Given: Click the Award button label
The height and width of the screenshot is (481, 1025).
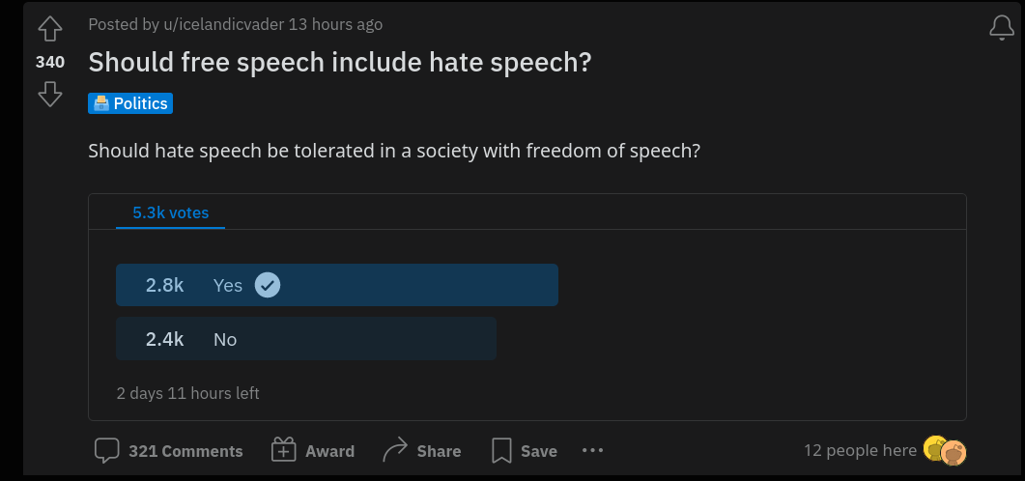Looking at the screenshot, I should (x=330, y=451).
